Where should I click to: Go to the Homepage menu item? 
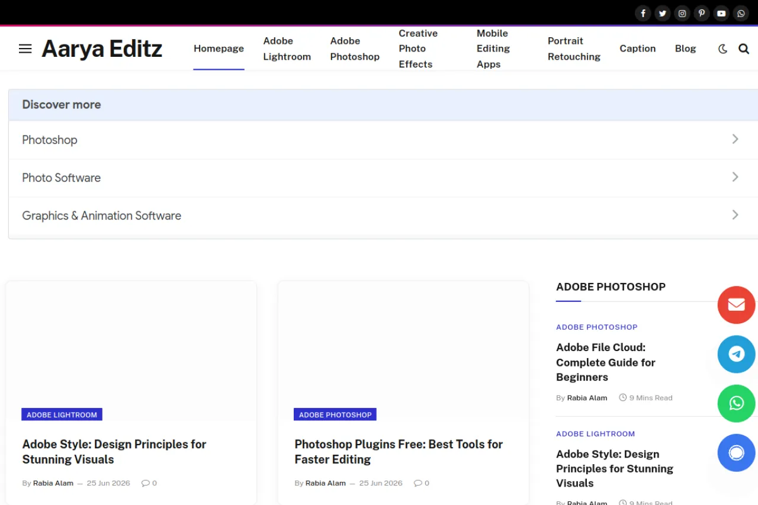219,49
